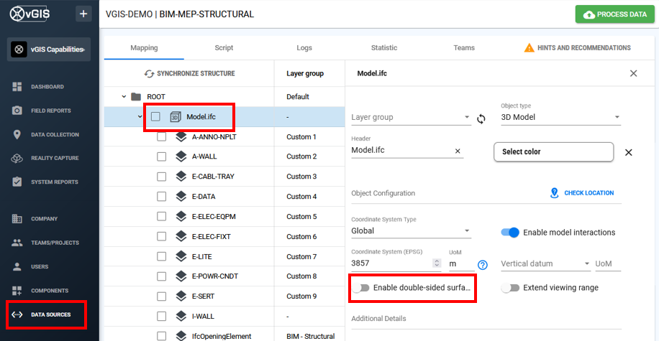
Task: Click the synchronize structure refresh icon
Action: [x=149, y=74]
